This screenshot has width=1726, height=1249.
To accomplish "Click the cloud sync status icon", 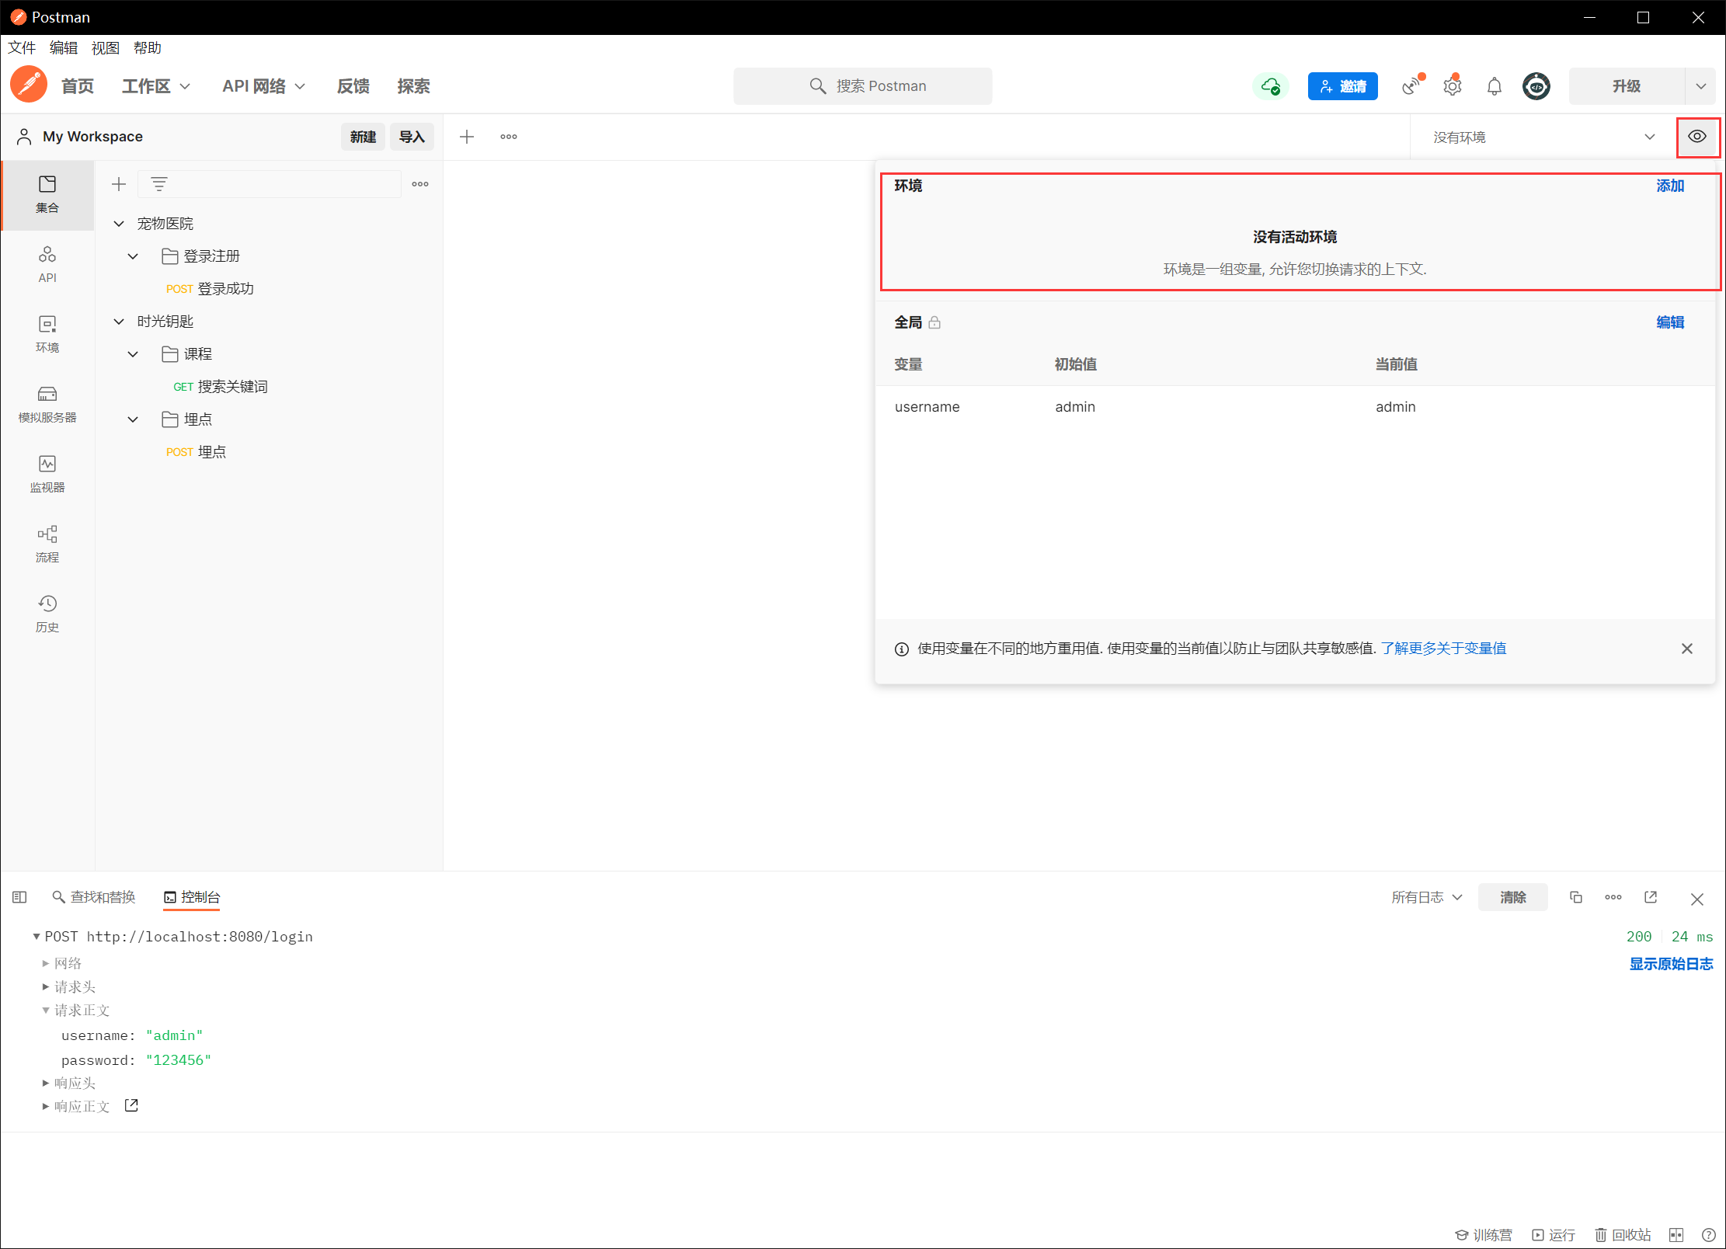I will 1270,86.
